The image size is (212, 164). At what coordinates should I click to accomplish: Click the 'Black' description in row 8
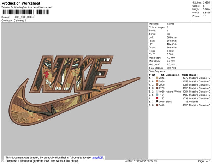point(169,102)
